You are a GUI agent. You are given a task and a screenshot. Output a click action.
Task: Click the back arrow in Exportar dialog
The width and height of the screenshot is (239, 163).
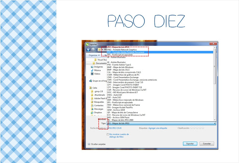[89, 50]
